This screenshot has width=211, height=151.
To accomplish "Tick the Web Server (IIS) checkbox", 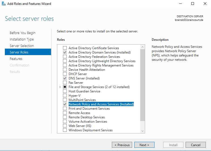I will coord(65,126).
